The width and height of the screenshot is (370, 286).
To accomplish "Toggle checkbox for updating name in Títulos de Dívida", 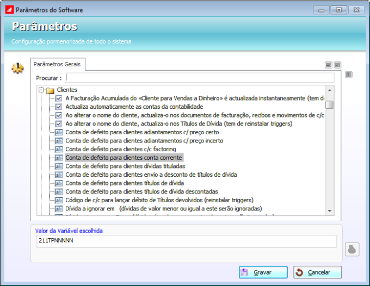I will (x=58, y=123).
